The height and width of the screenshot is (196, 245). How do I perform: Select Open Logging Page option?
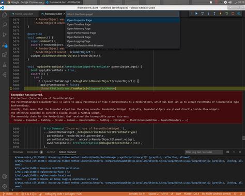(x=123, y=41)
